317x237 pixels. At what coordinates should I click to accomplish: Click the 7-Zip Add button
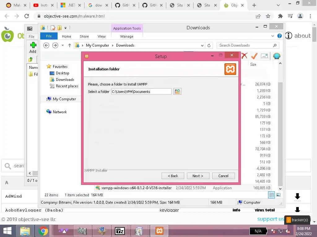point(33,48)
